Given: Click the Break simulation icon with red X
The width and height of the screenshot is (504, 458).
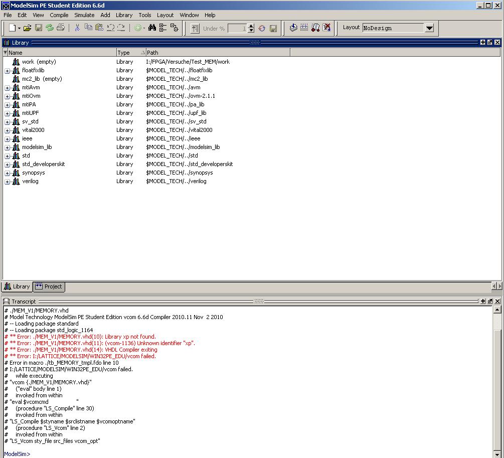Looking at the screenshot, I should click(x=326, y=28).
